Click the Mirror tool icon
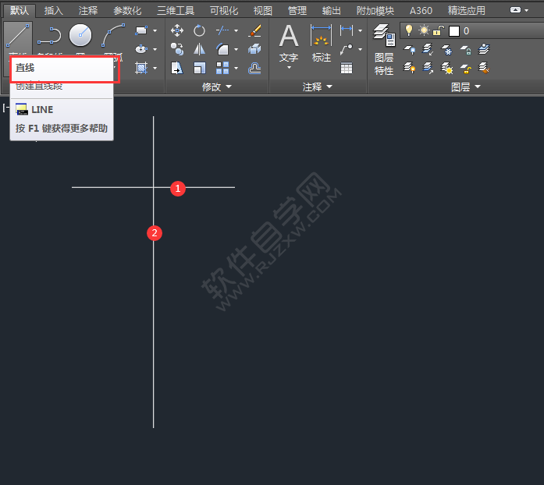 pos(200,49)
